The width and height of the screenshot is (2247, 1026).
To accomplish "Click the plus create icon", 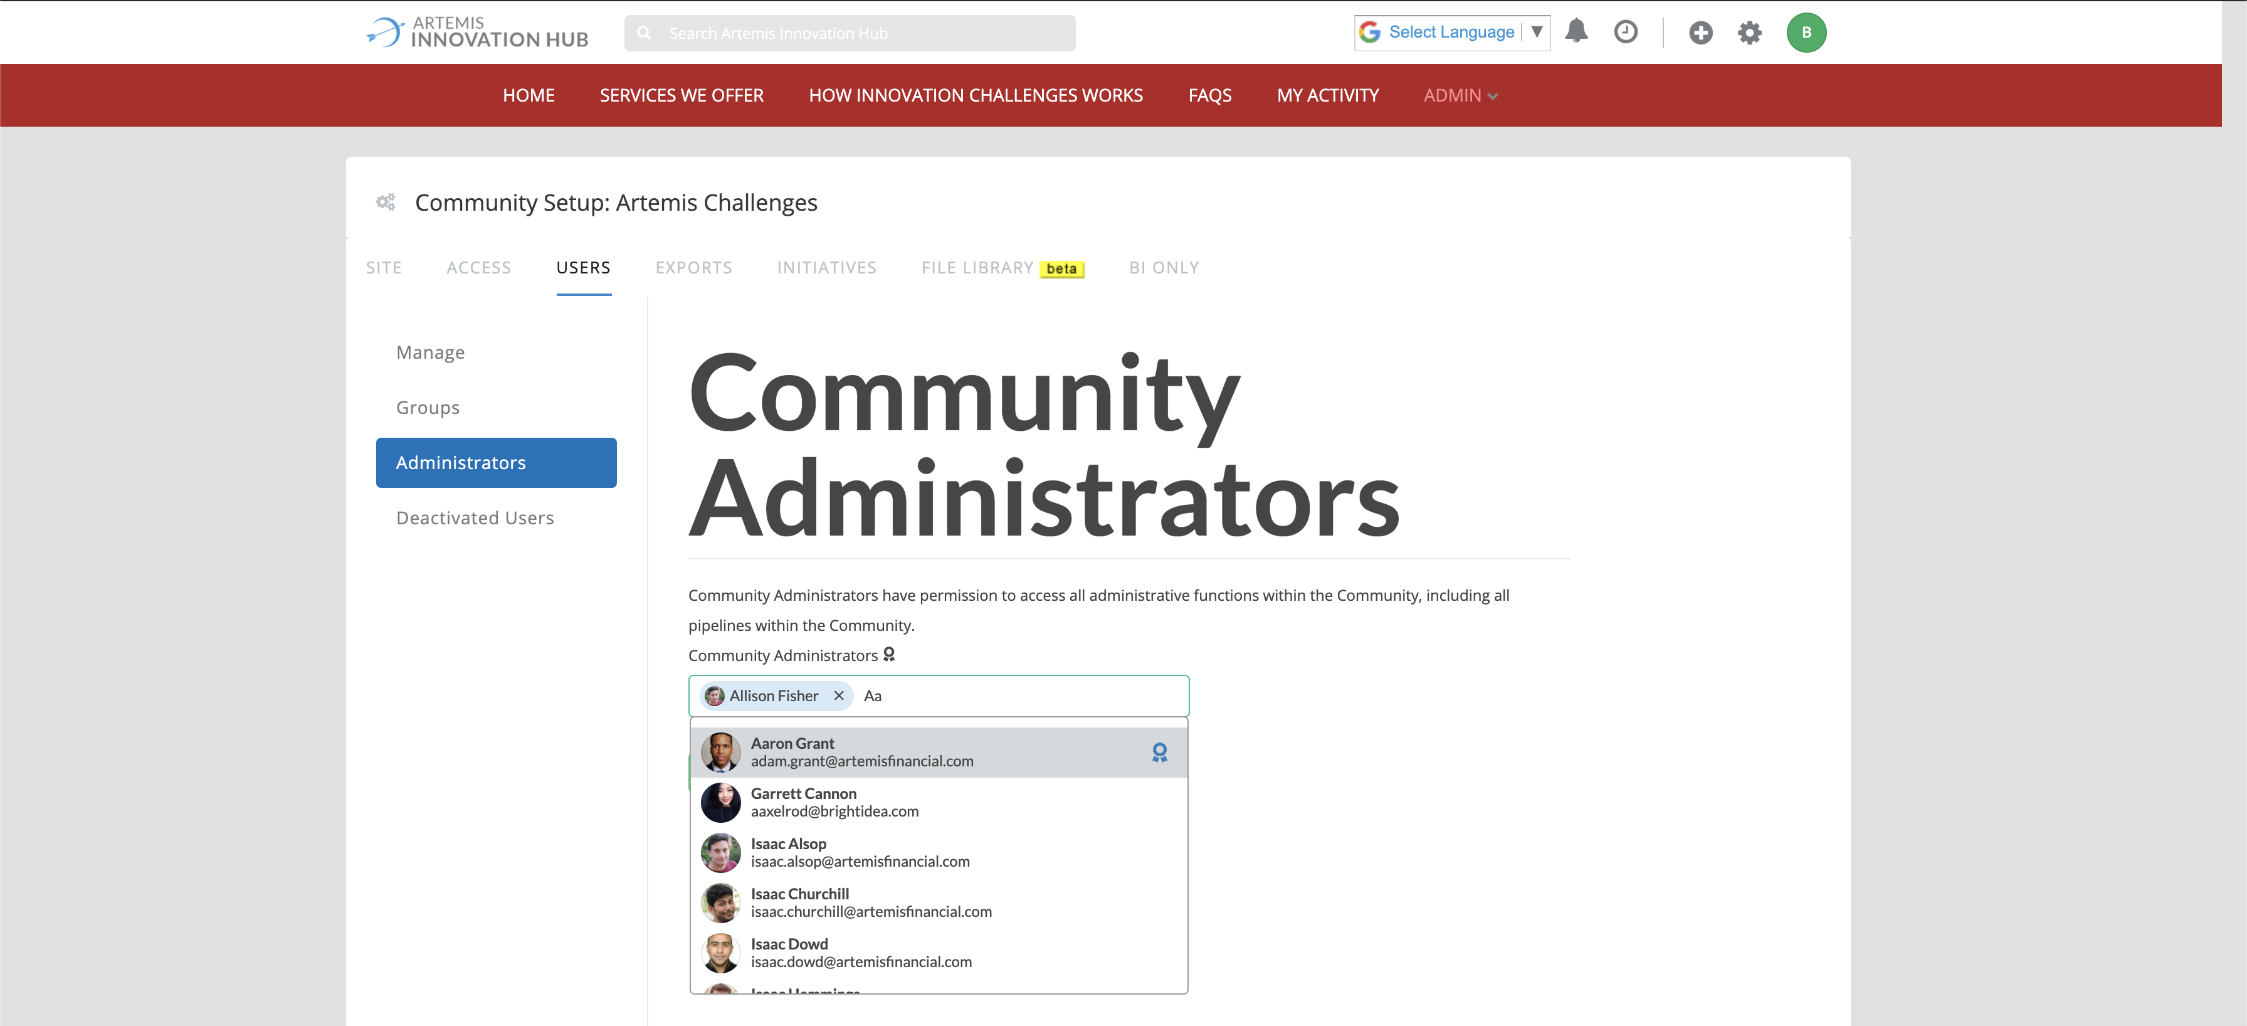I will click(1700, 32).
